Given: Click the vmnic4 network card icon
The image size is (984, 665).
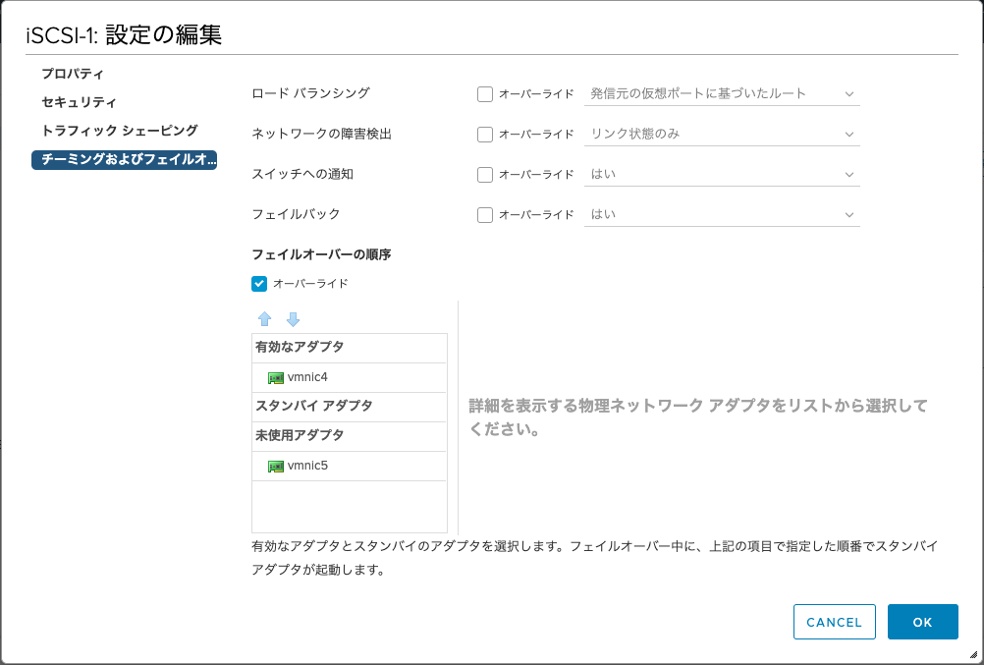Looking at the screenshot, I should pos(276,378).
